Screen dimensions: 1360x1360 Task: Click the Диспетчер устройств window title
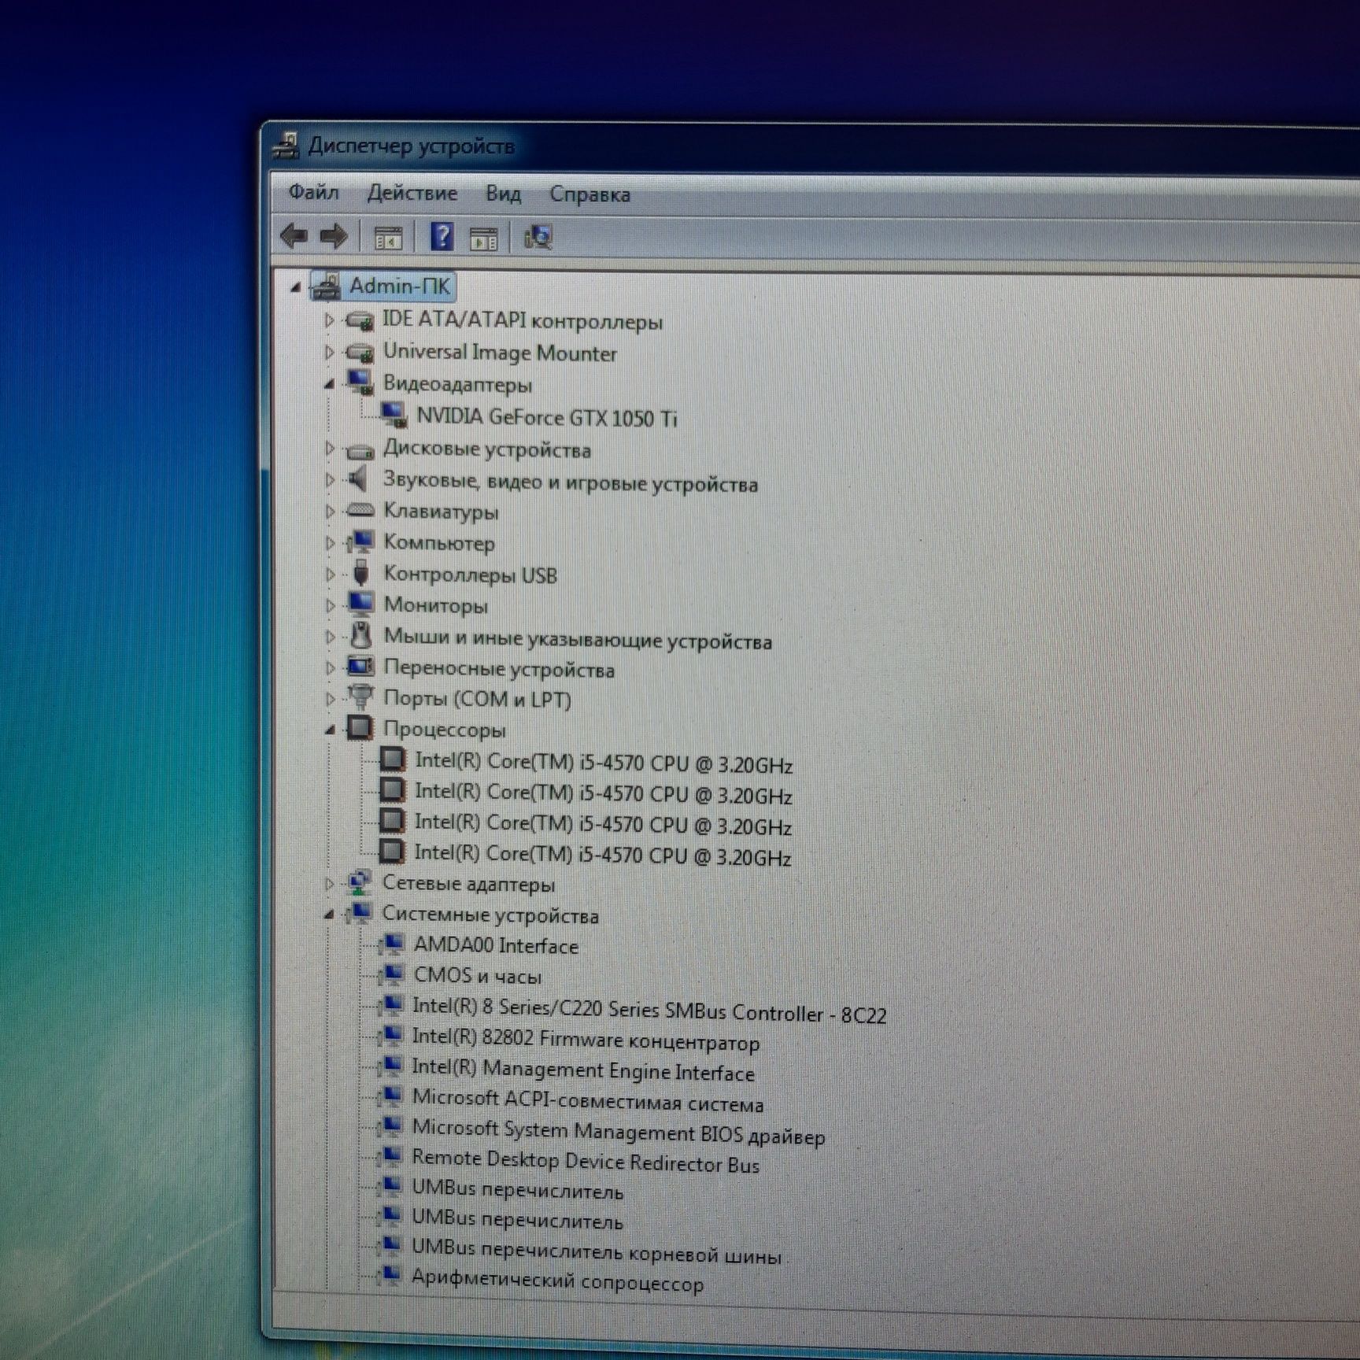[x=411, y=146]
